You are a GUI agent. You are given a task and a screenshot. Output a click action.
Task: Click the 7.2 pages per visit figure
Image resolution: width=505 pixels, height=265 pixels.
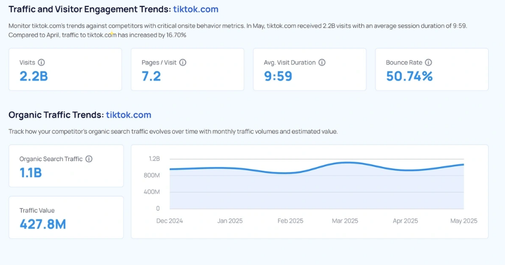coord(151,76)
